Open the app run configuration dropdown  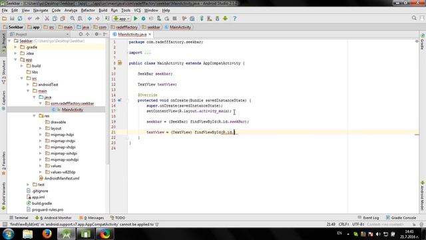click(122, 19)
